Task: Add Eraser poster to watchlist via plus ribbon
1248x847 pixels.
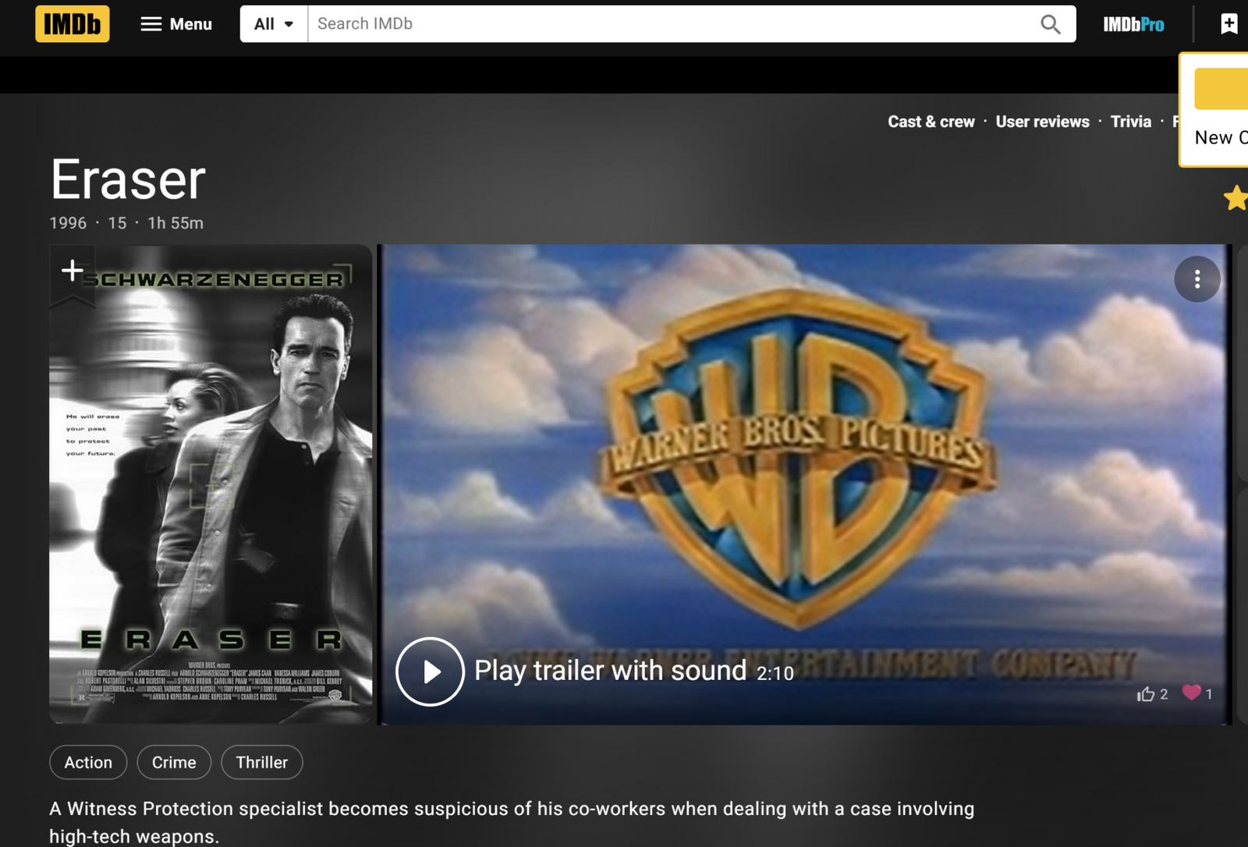Action: coord(72,271)
